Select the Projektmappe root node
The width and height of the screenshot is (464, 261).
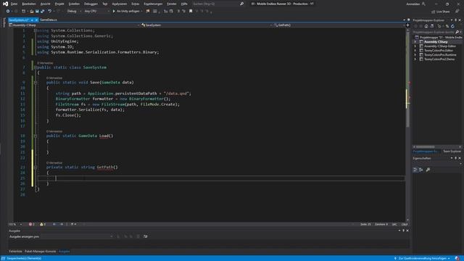tap(439, 37)
